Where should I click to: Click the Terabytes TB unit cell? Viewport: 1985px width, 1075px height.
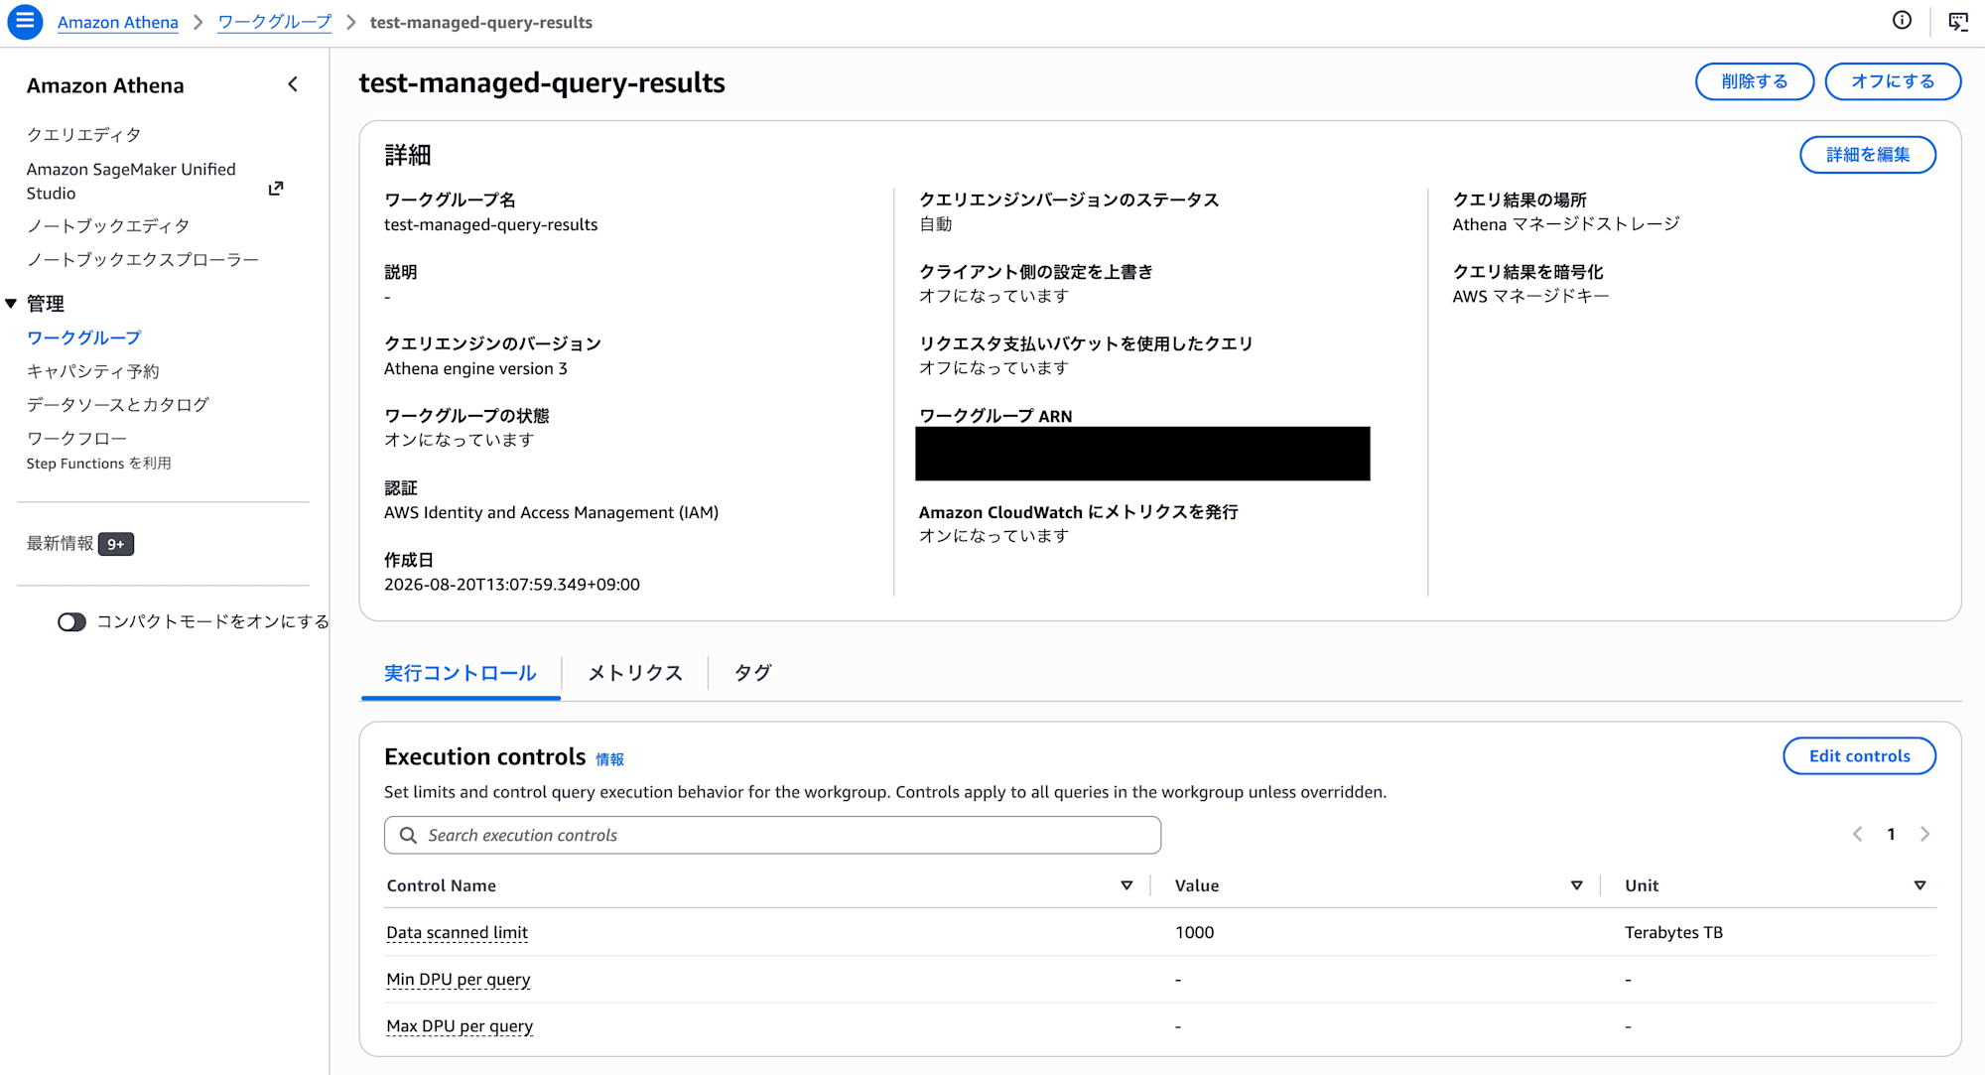(1673, 933)
